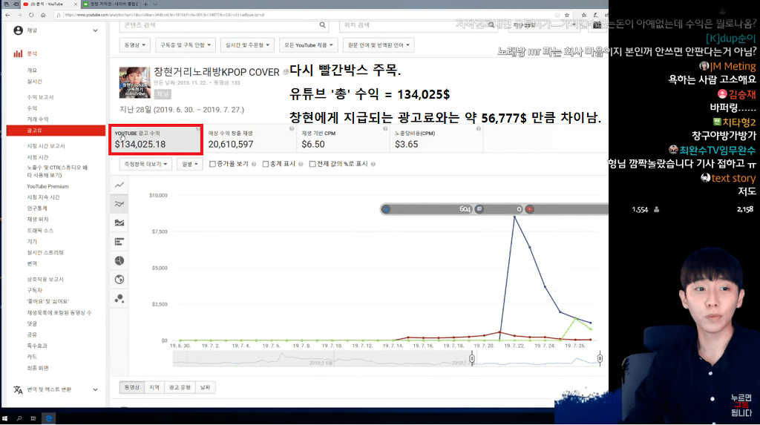Viewport: 760px width, 425px height.
Task: Select the horizontal bar chart icon
Action: coord(119,242)
